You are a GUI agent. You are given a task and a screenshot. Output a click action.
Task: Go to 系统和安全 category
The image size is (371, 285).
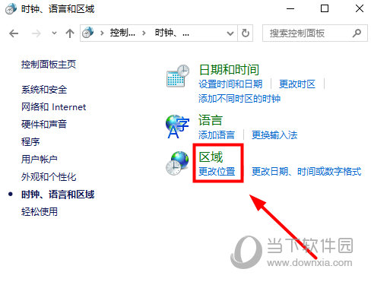(x=44, y=90)
